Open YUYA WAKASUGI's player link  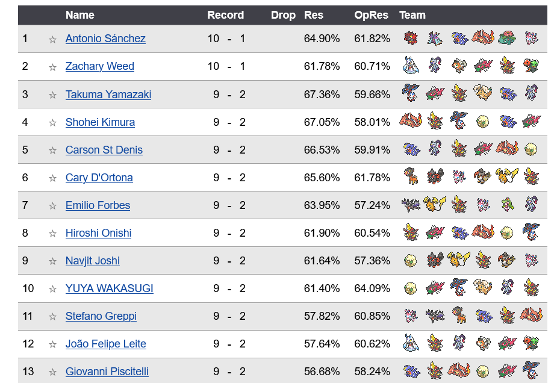point(110,288)
